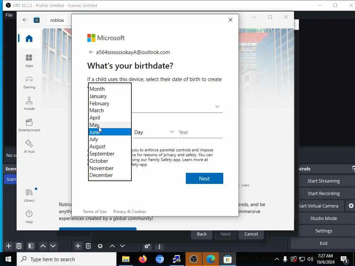Click the roblox search box in Store
355x266 pixels.
click(x=59, y=20)
